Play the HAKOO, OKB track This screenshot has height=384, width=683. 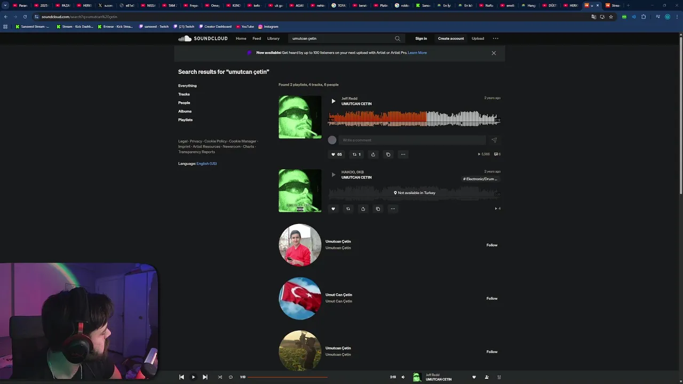333,174
